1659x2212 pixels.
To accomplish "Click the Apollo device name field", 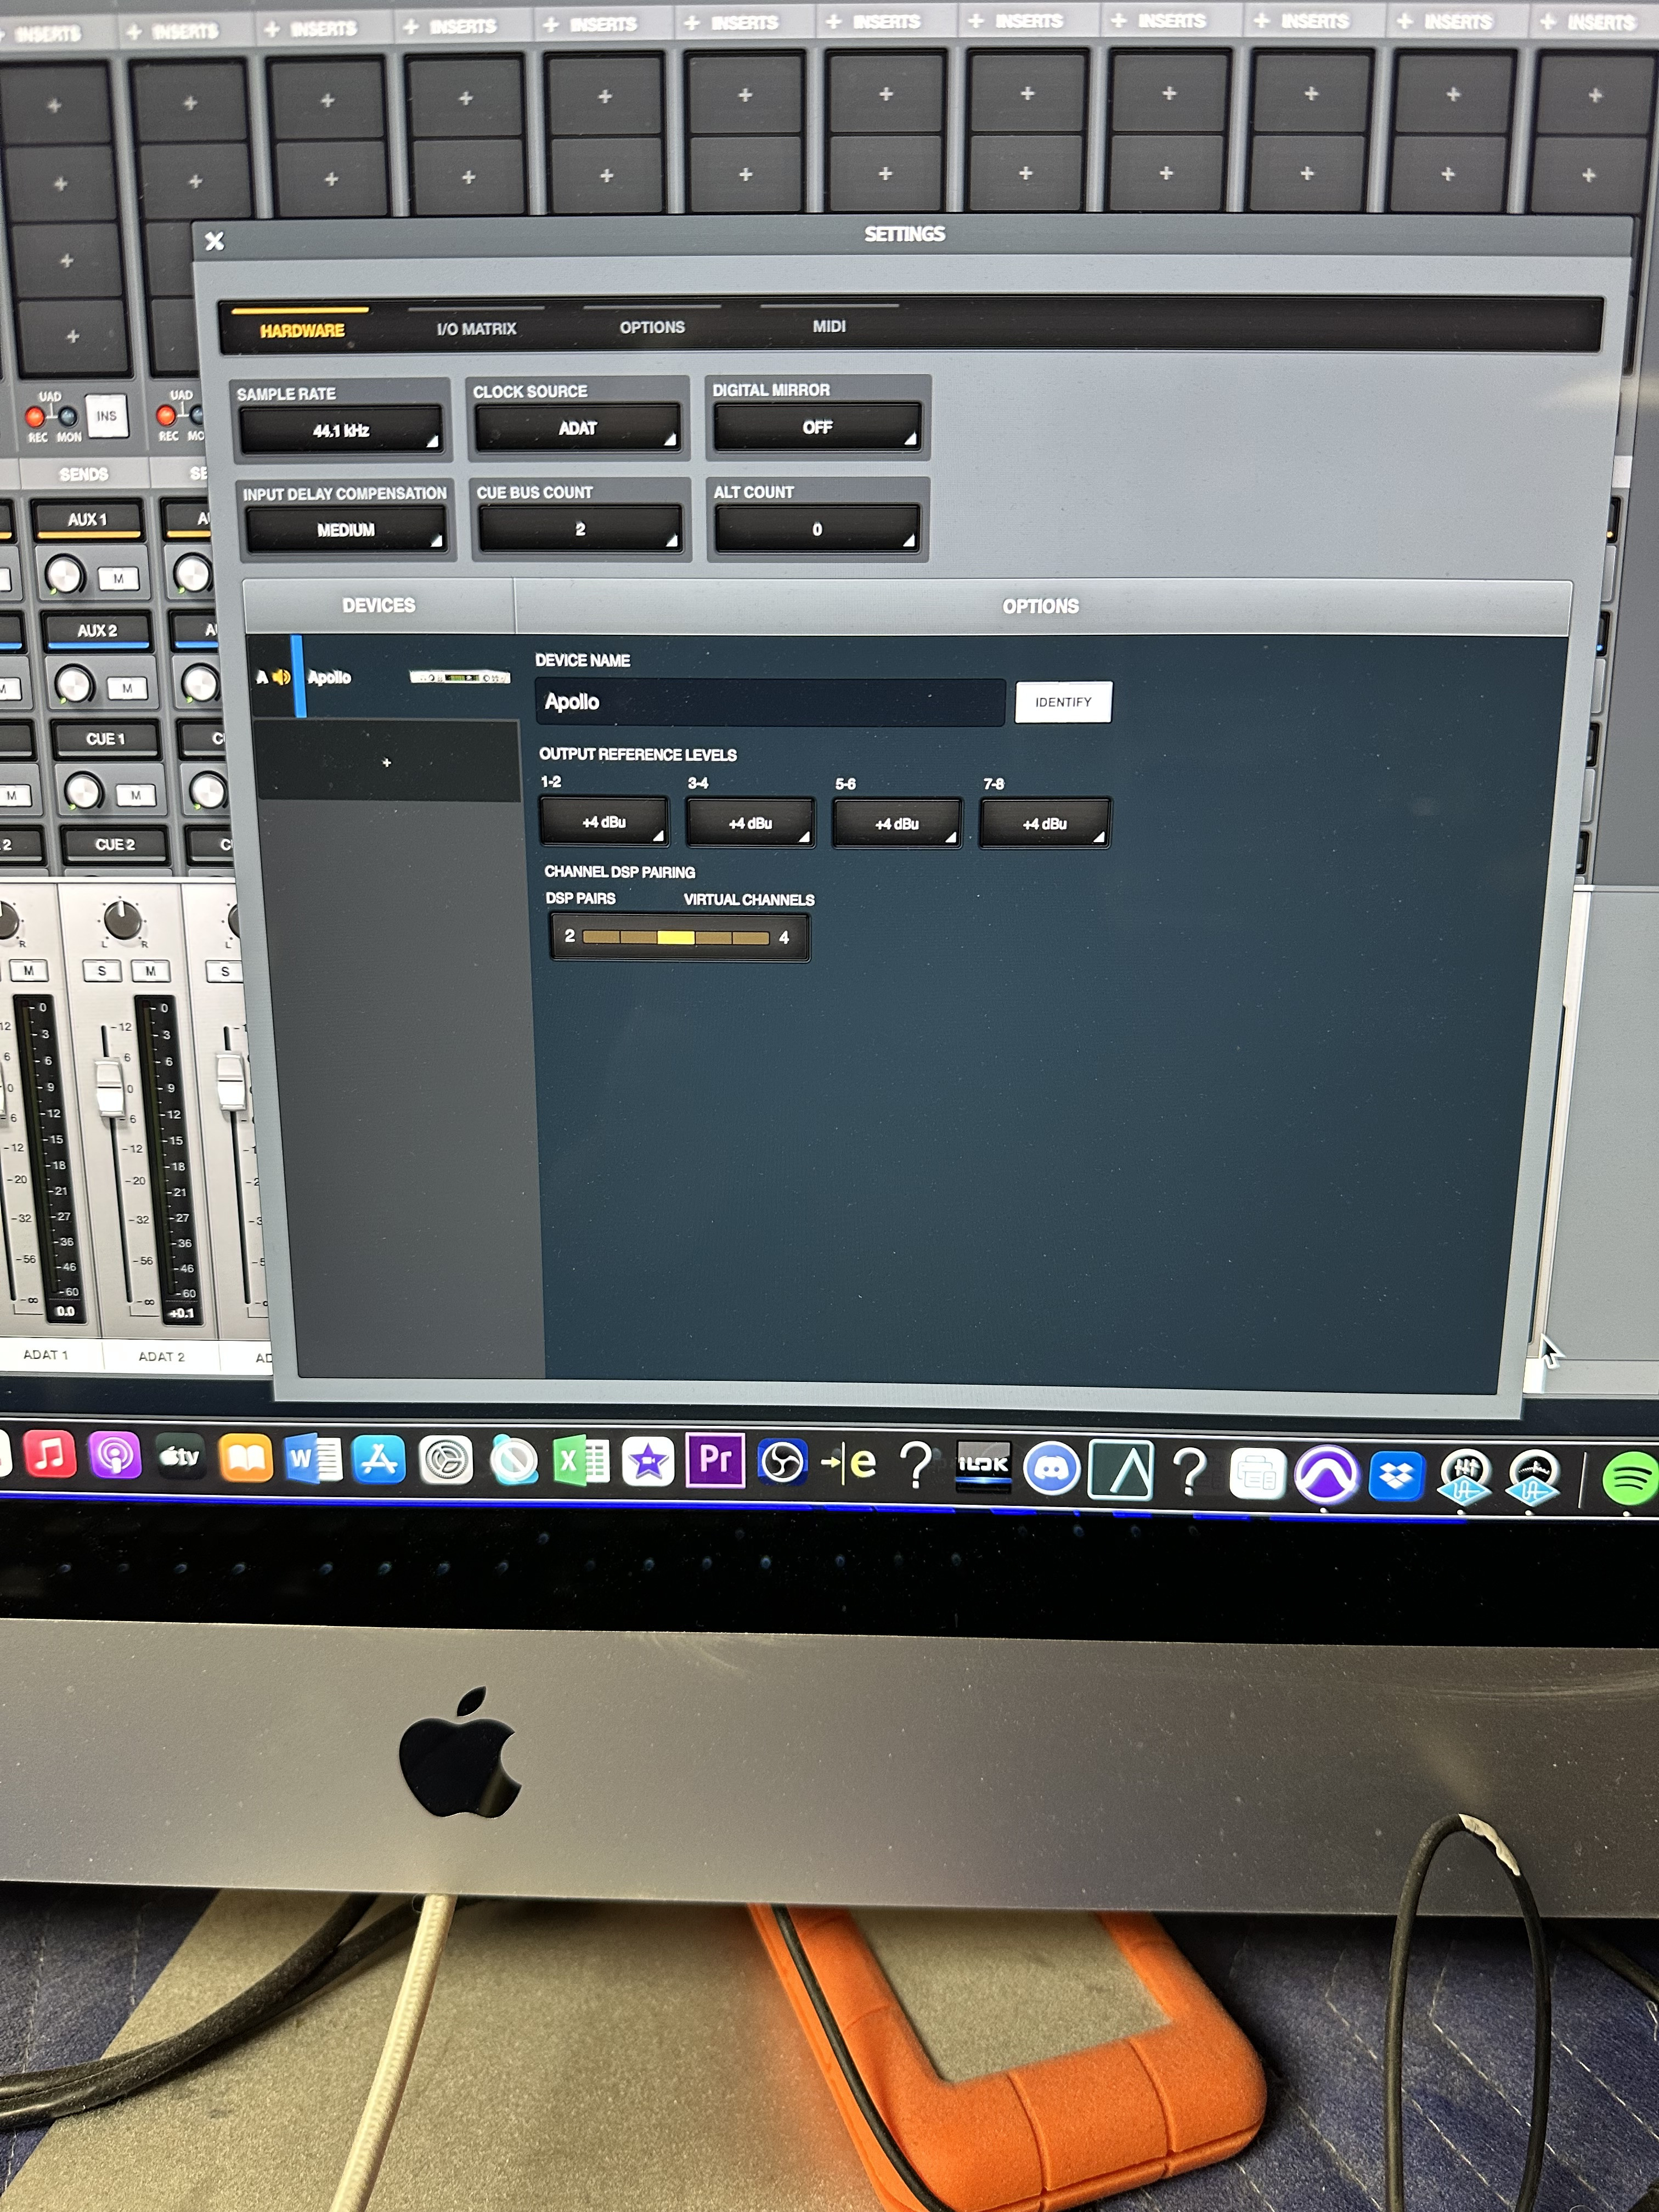I will coord(770,702).
